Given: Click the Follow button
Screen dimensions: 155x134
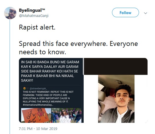Looking at the screenshot, I should tap(125, 13).
